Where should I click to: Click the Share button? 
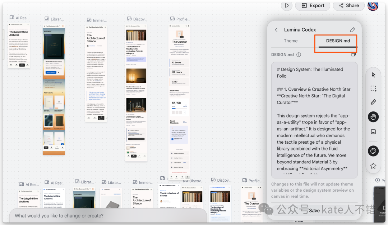(x=348, y=5)
